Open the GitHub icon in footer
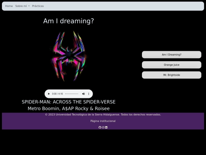This screenshot has height=155, width=206. [x=100, y=127]
